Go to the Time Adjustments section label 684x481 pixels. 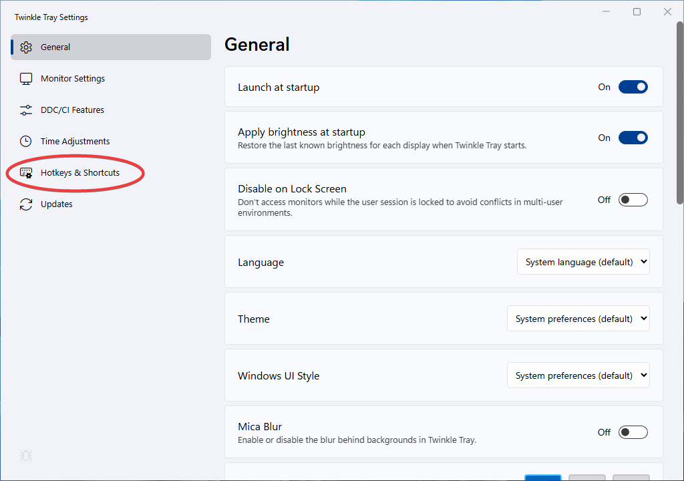click(75, 142)
